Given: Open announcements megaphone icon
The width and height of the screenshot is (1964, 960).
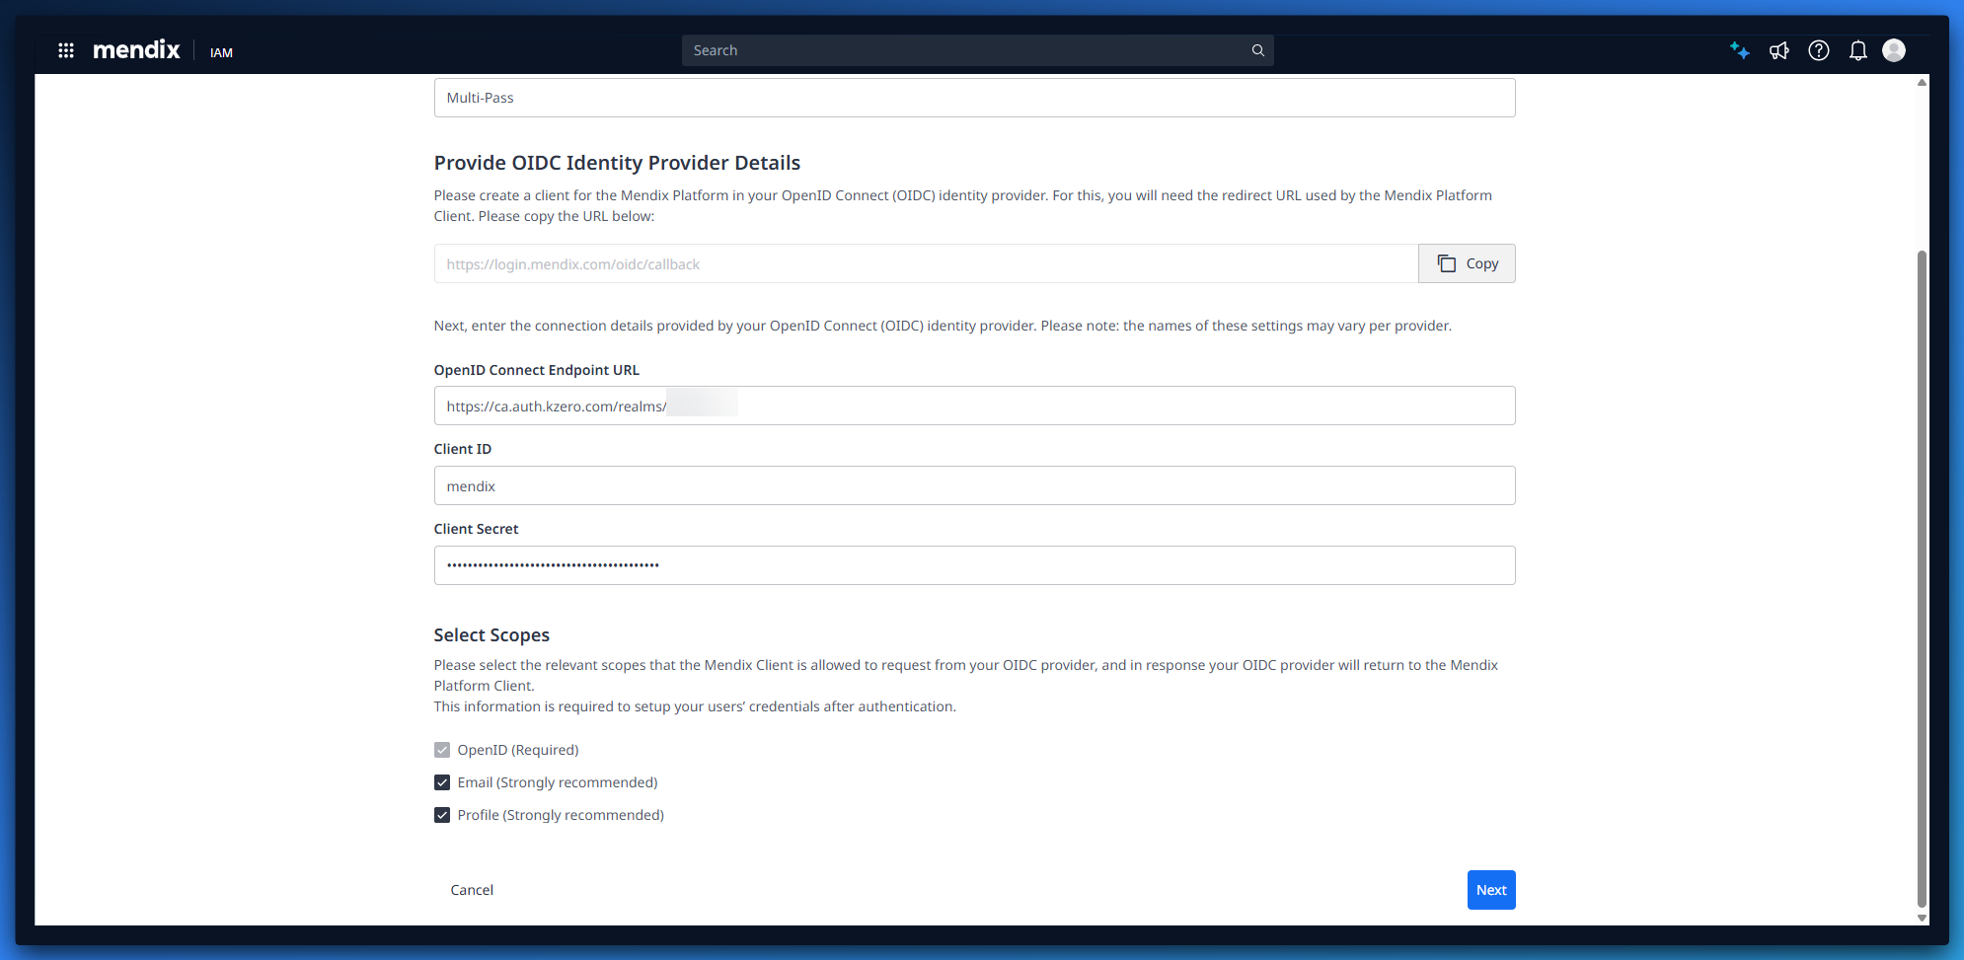Looking at the screenshot, I should (x=1778, y=50).
